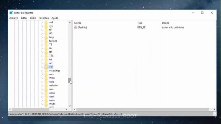Click the .website folder icon
This screenshot has height=124, width=221.
(x=46, y=86)
